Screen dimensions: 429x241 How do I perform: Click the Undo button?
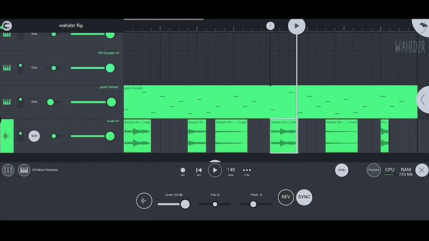[341, 170]
